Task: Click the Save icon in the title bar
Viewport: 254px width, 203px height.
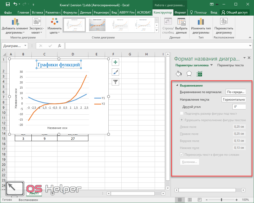Action: [x=8, y=4]
